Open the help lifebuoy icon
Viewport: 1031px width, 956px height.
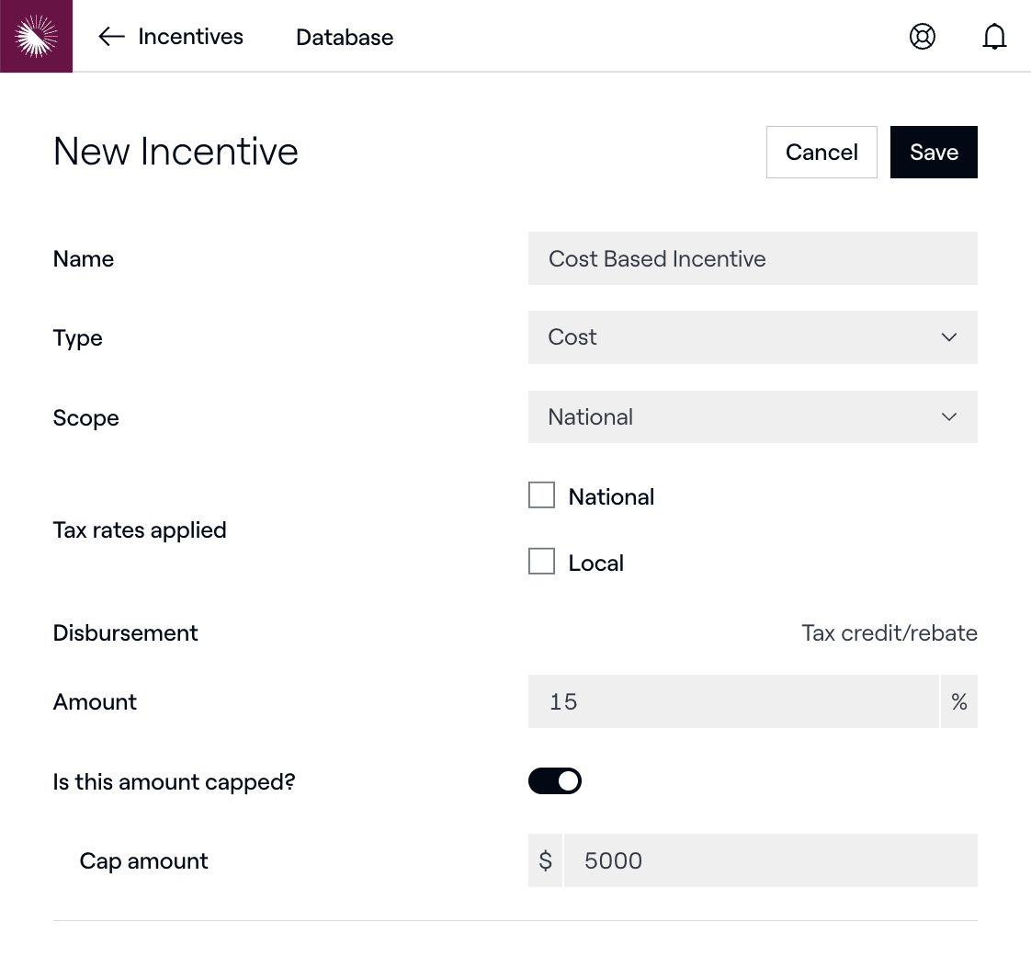922,37
